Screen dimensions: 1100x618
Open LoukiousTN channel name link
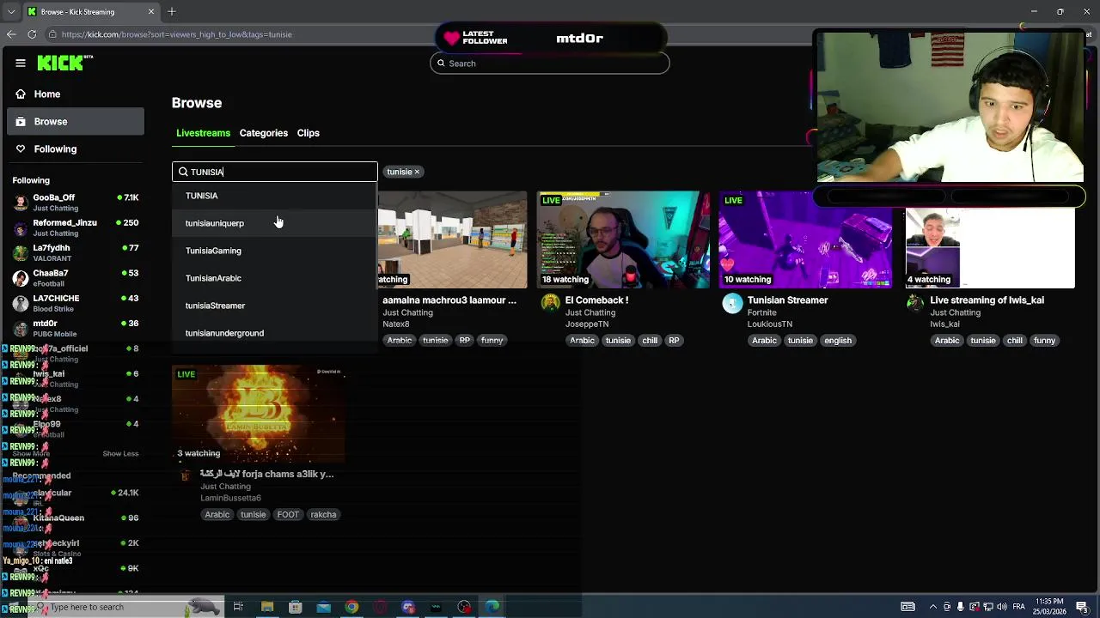pos(770,324)
